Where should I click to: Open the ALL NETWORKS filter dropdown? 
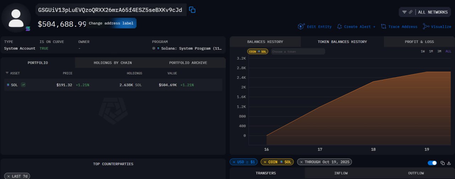(425, 12)
